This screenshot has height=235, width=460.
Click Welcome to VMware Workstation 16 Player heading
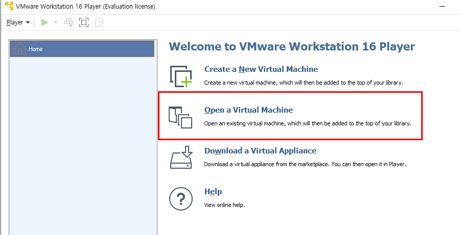coord(292,47)
